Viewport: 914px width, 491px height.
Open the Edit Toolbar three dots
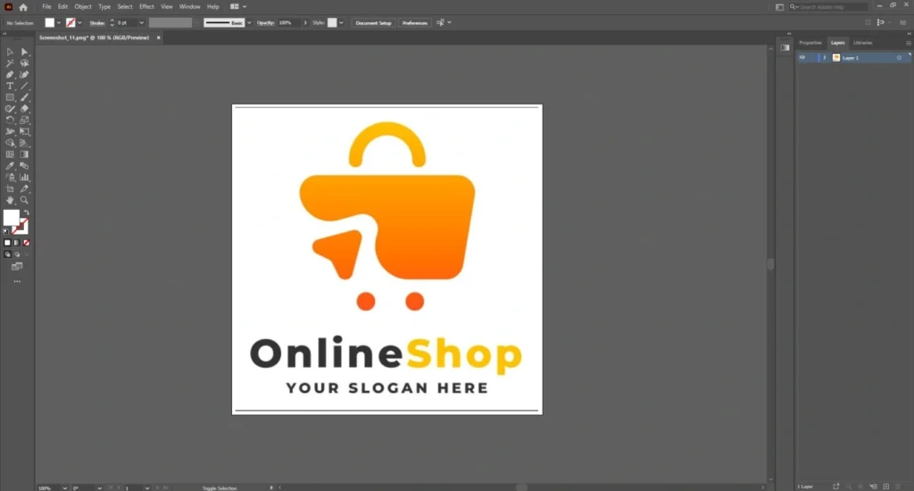pyautogui.click(x=17, y=281)
